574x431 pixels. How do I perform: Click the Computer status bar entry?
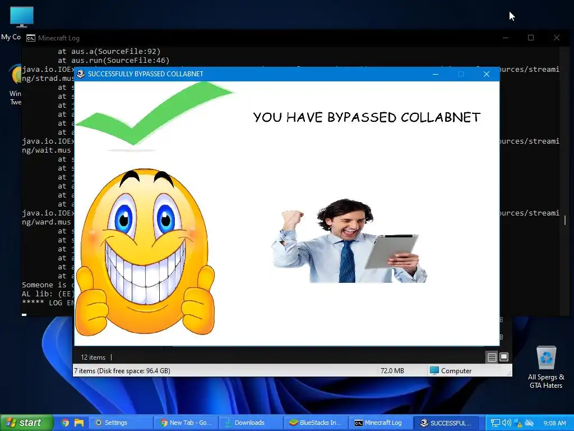[x=451, y=371]
